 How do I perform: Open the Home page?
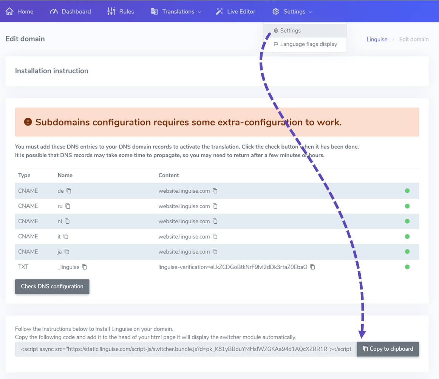(20, 12)
